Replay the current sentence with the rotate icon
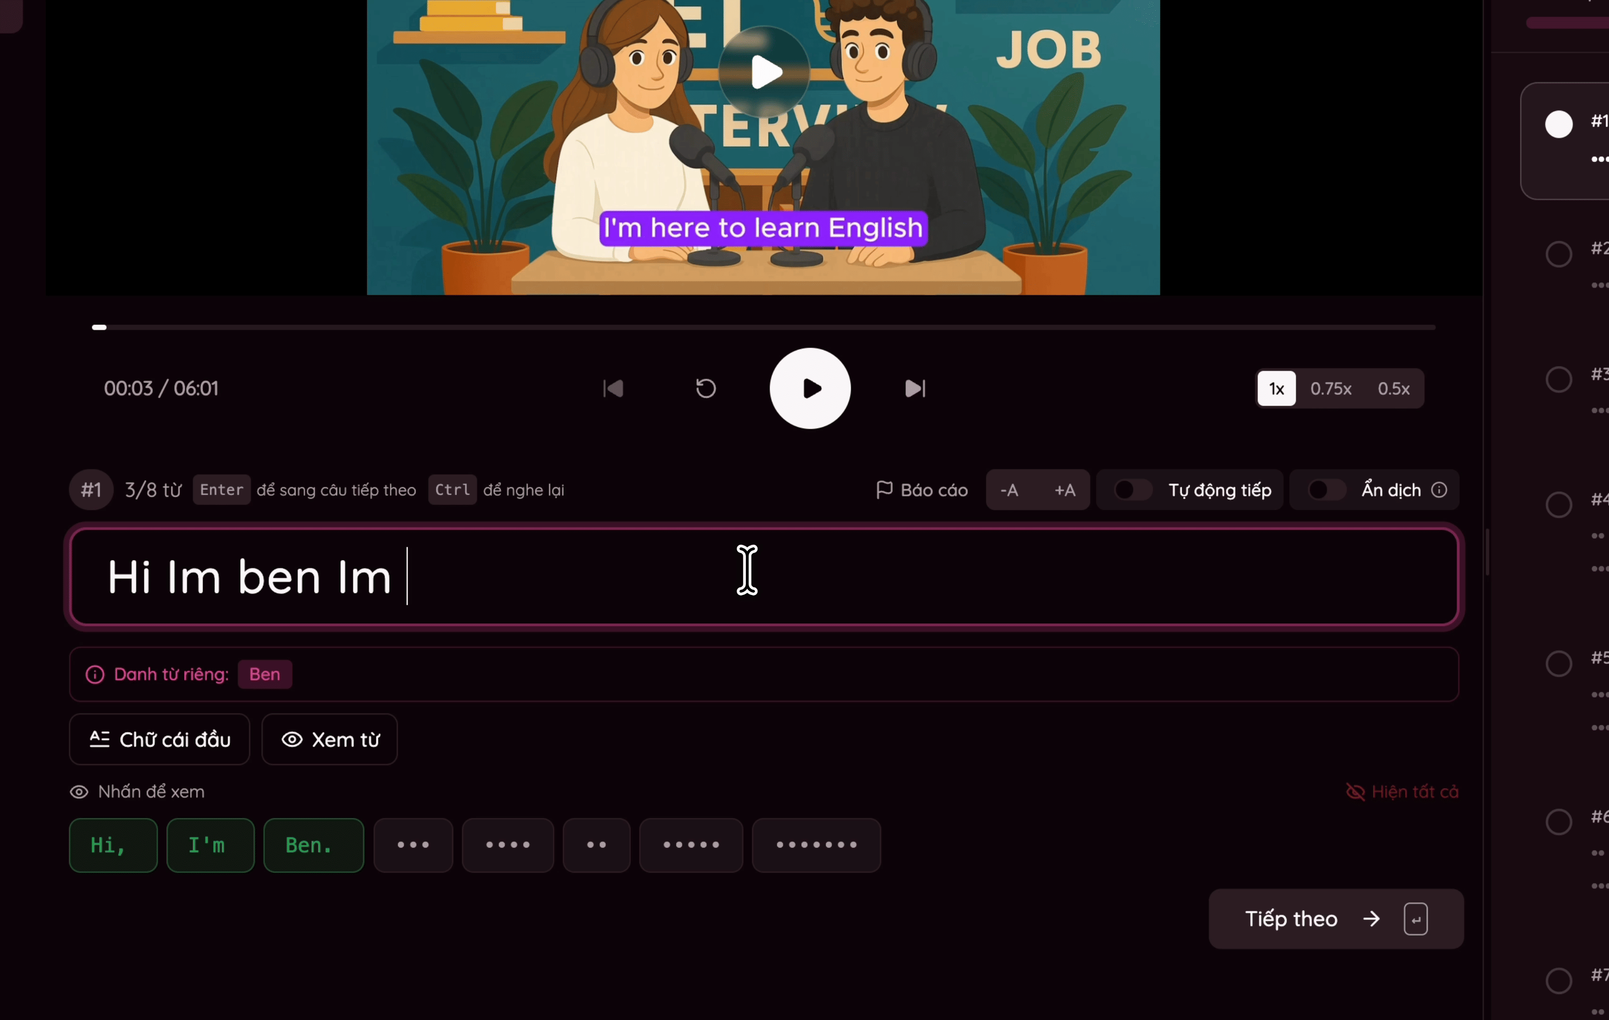 click(x=706, y=388)
